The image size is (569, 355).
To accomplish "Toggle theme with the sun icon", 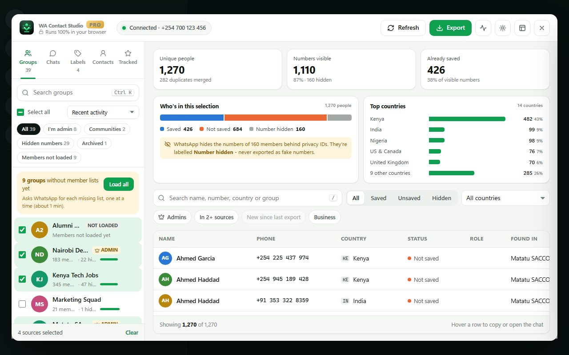I will (x=503, y=28).
